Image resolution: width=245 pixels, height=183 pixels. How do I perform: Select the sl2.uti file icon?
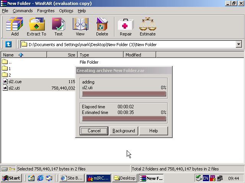point(5,88)
